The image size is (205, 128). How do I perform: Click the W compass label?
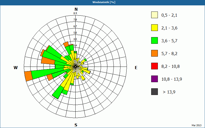point(16,68)
